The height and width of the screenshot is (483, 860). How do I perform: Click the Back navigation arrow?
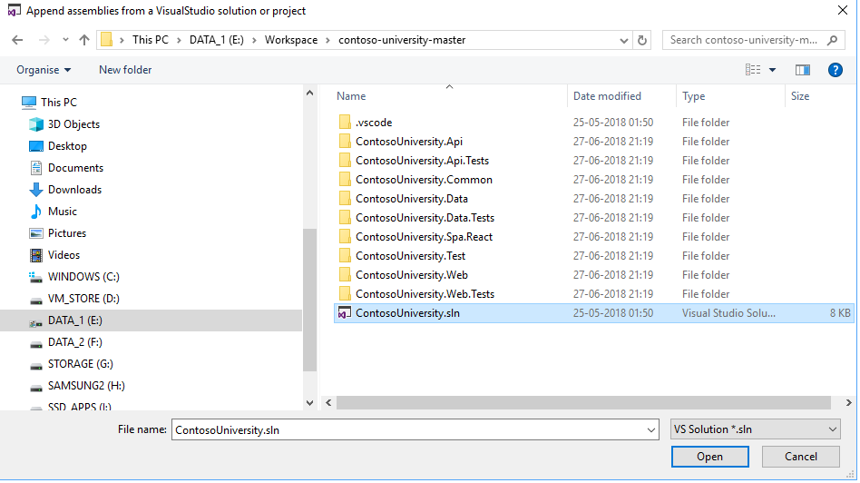[x=17, y=40]
